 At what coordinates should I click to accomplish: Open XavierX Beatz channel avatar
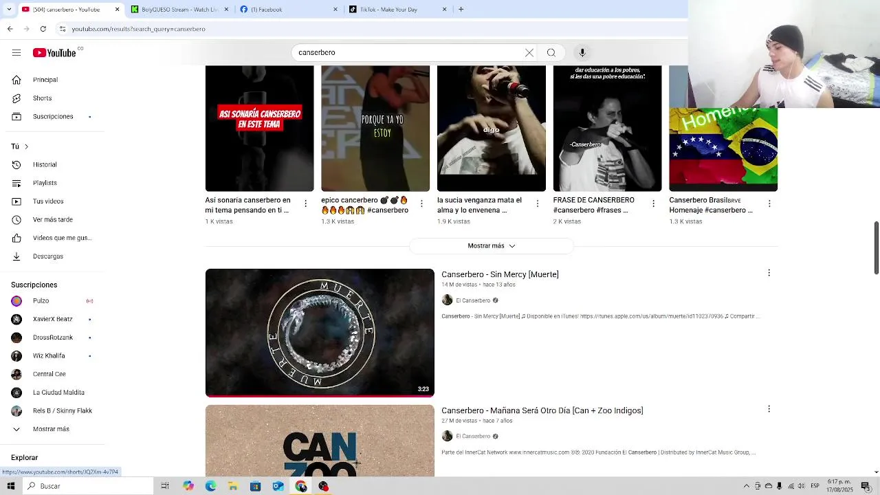click(16, 319)
